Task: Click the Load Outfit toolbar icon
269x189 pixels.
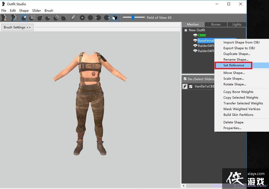Action: pyautogui.click(x=14, y=18)
